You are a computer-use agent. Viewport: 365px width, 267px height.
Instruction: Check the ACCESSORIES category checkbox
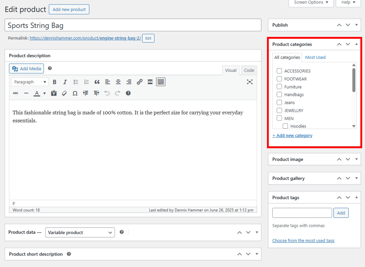pyautogui.click(x=279, y=71)
